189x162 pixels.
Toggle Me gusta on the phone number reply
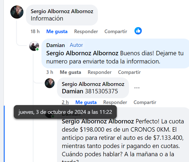86,102
